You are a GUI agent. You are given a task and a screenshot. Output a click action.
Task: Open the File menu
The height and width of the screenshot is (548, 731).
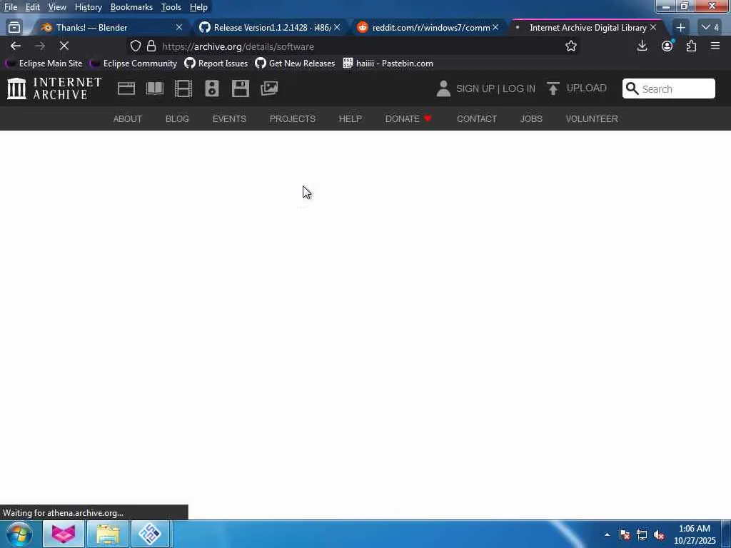[11, 7]
